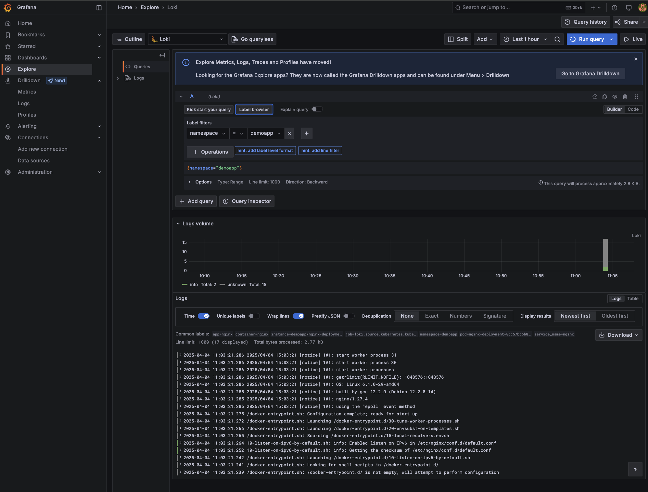Click the duplicate query icon

click(604, 97)
